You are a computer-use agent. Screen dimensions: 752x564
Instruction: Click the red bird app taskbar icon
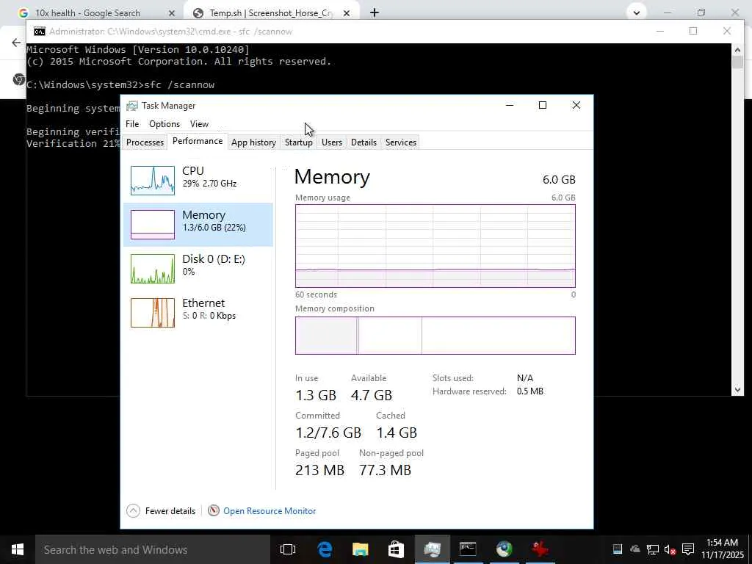click(x=540, y=549)
